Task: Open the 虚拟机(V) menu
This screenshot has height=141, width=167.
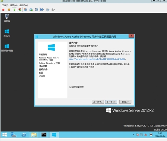Action: pyautogui.click(x=24, y=5)
